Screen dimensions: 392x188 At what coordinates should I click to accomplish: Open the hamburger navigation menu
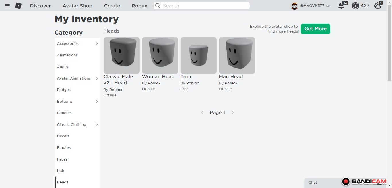7,6
